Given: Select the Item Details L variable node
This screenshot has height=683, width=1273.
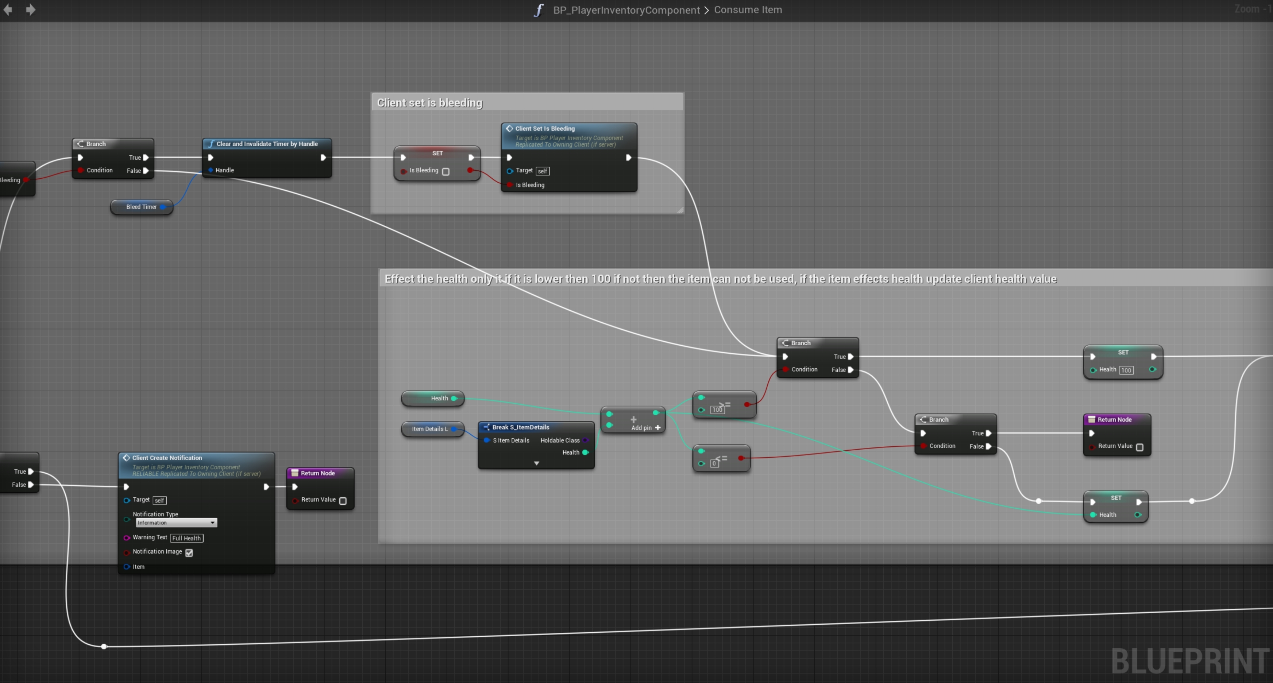Looking at the screenshot, I should (429, 429).
